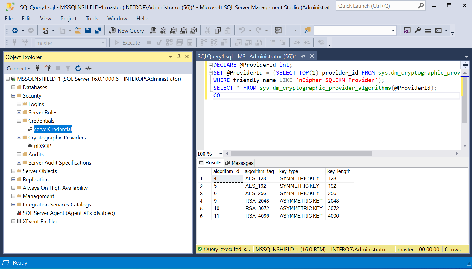Close the Object Explorer panel
472x269 pixels.
pyautogui.click(x=187, y=57)
